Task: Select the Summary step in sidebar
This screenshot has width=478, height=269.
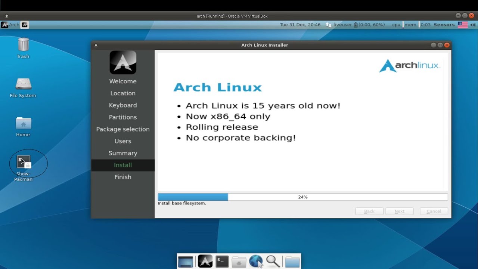Action: point(123,153)
